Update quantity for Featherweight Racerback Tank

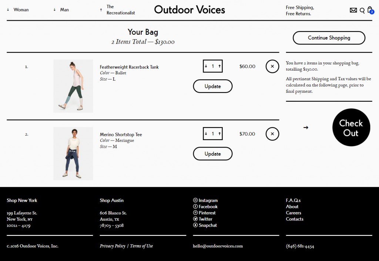(213, 86)
